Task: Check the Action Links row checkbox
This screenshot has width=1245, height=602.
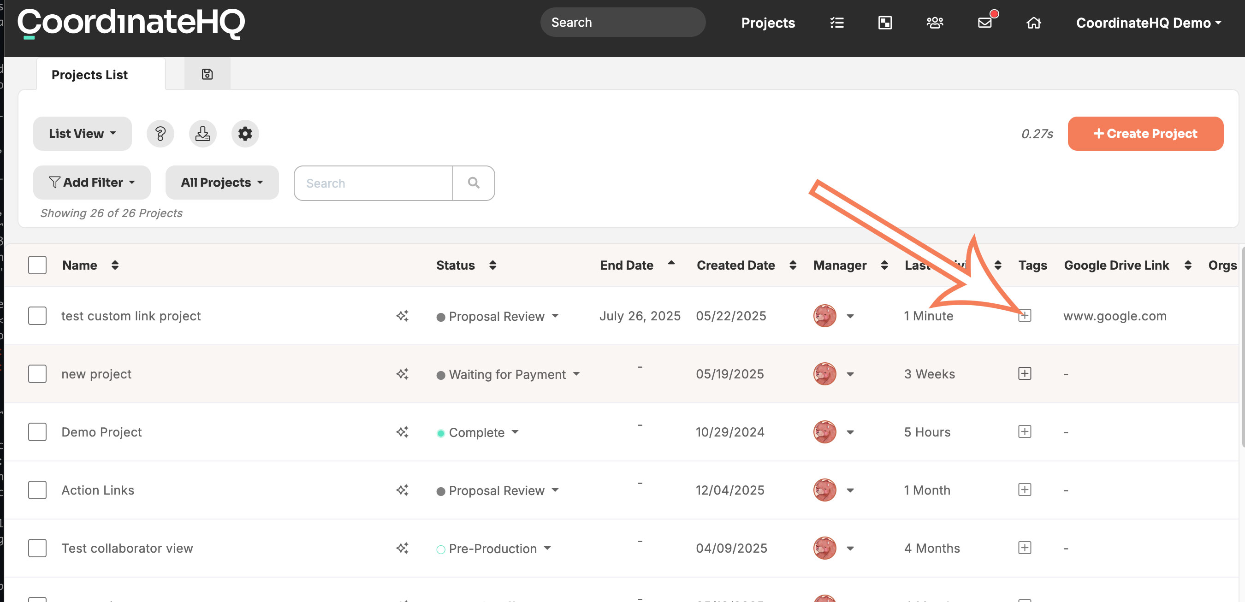Action: (37, 490)
